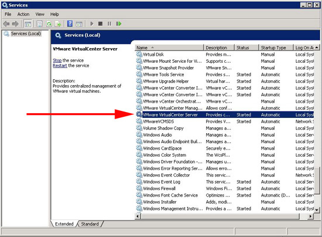Select the Windows Color System service
322x237 pixels.
(x=225, y=155)
